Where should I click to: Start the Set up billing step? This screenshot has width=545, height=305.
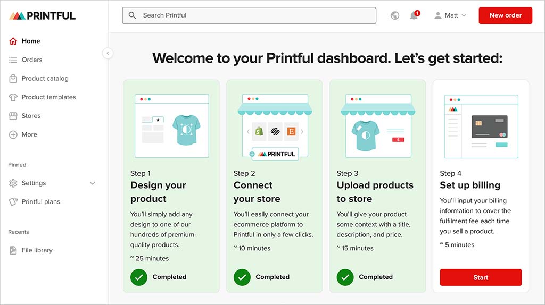[x=481, y=277]
